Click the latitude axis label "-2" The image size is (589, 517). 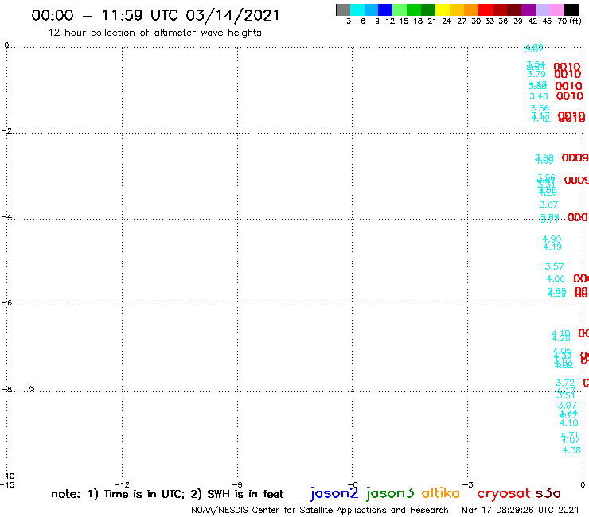pyautogui.click(x=6, y=130)
